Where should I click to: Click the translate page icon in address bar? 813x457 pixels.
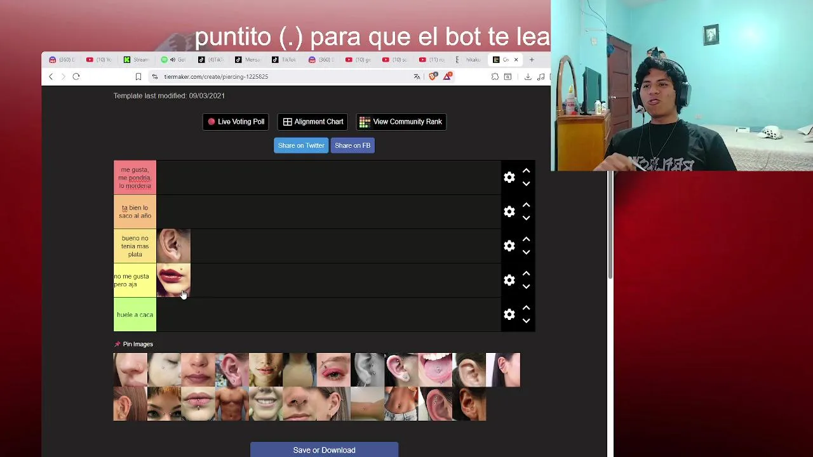tap(417, 77)
